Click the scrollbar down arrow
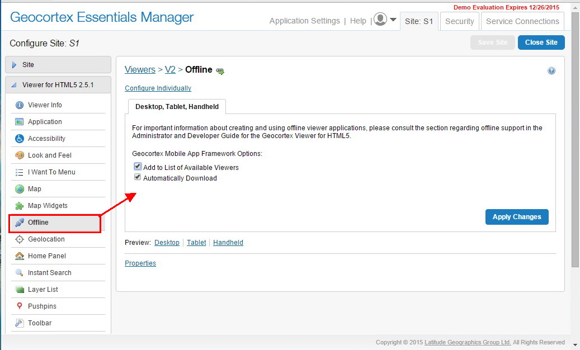Viewport: 580px width, 350px height. (x=575, y=345)
